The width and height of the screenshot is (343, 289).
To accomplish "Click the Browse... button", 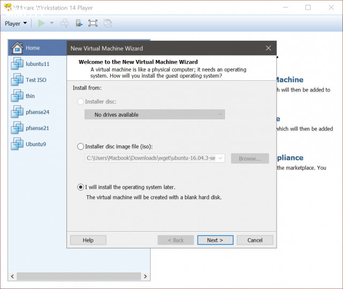I will (x=250, y=158).
